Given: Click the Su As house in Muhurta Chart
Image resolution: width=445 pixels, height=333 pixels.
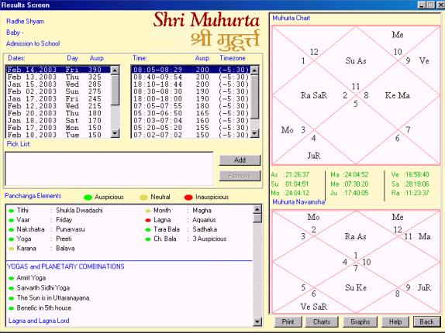Looking at the screenshot, I should 356,60.
